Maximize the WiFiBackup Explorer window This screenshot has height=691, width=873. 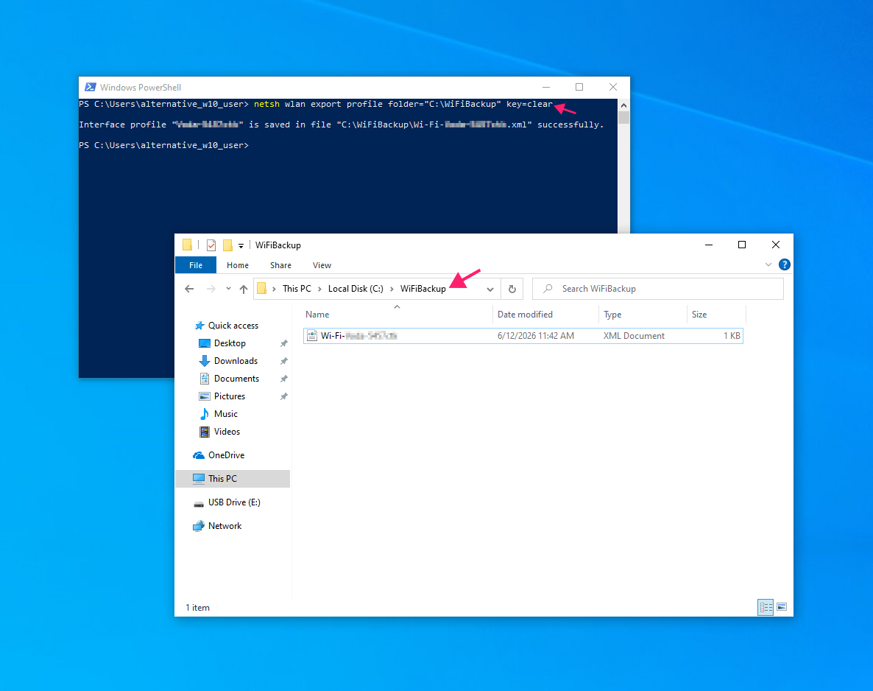click(741, 245)
